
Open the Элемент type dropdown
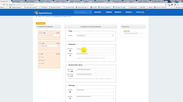[x=95, y=36]
